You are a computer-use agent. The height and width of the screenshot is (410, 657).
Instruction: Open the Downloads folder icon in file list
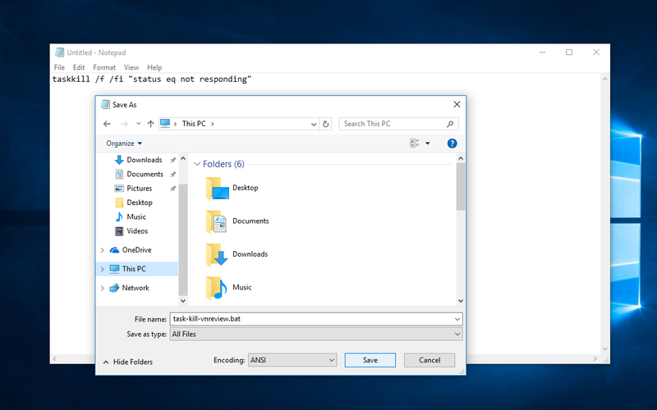coord(217,254)
